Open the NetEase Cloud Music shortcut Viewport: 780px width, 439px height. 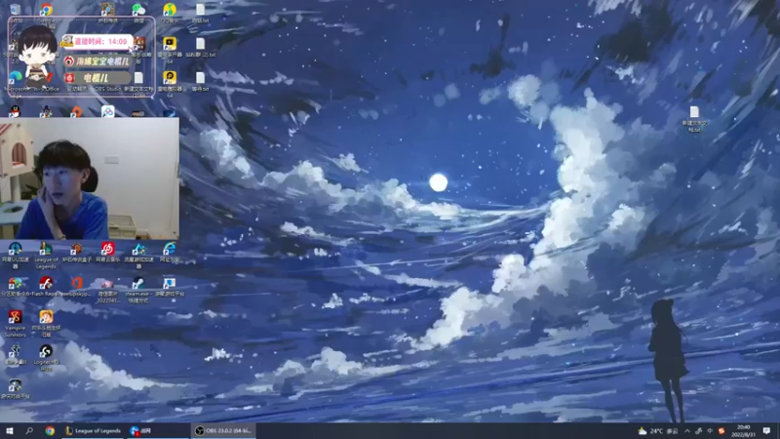(107, 252)
